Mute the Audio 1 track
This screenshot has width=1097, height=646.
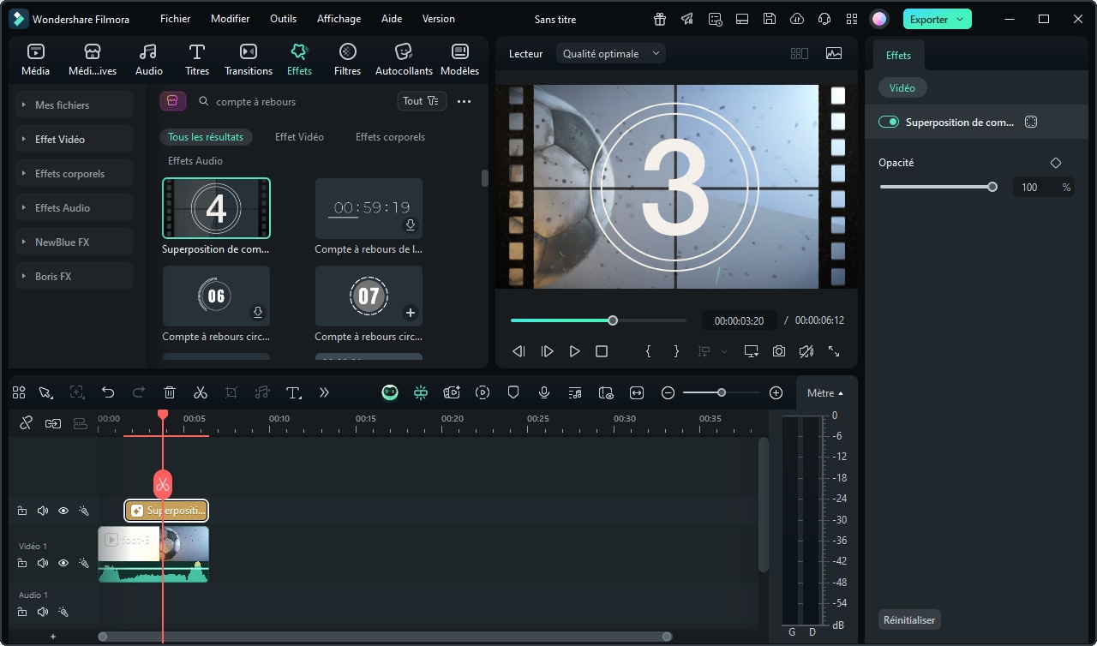point(43,612)
